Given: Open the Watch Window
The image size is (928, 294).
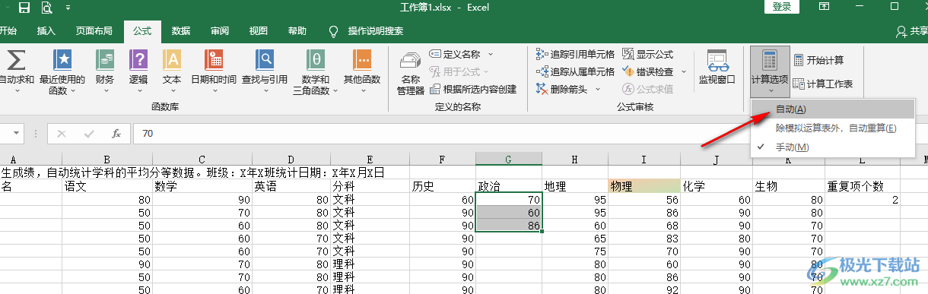Looking at the screenshot, I should (717, 67).
